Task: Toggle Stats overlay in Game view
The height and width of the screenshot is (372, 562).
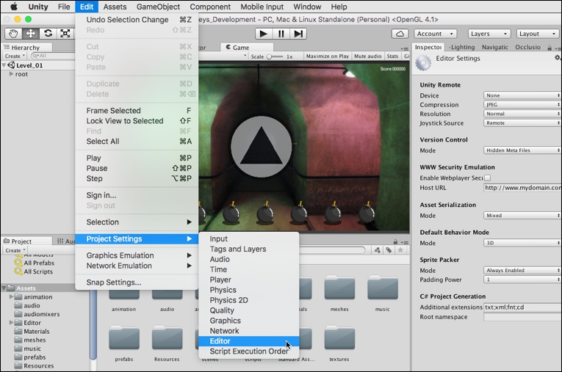Action: point(392,56)
